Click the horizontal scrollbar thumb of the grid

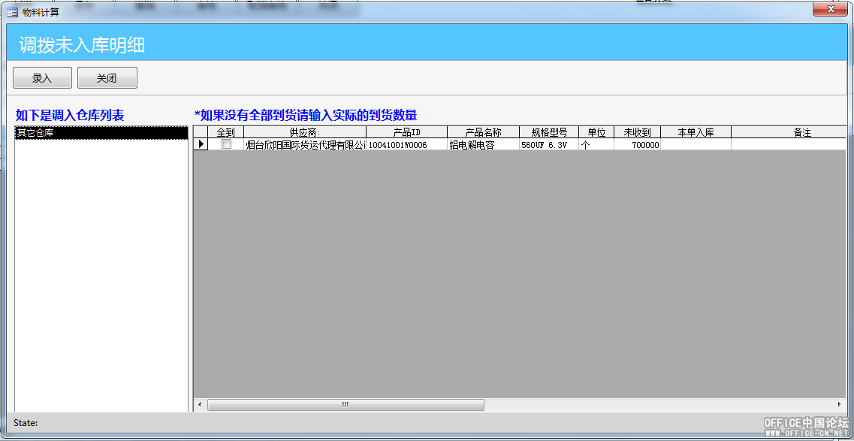point(346,404)
